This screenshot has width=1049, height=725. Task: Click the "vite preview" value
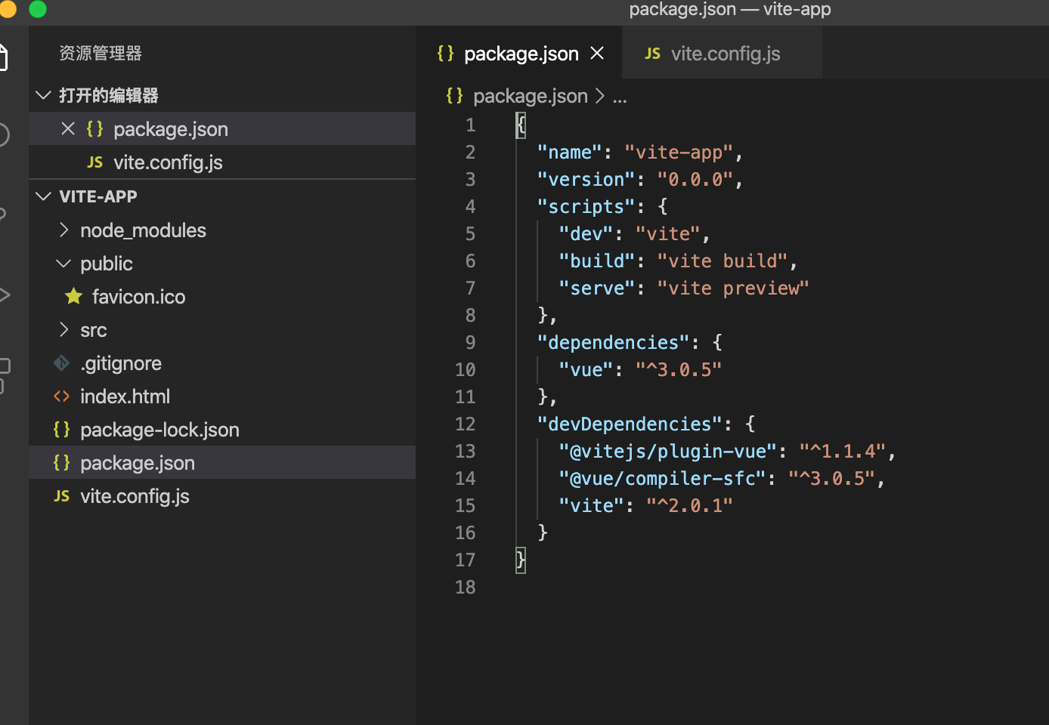pos(733,288)
